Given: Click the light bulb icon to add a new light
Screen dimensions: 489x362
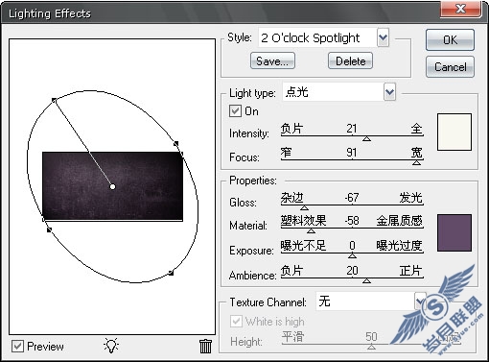Looking at the screenshot, I should [x=111, y=346].
